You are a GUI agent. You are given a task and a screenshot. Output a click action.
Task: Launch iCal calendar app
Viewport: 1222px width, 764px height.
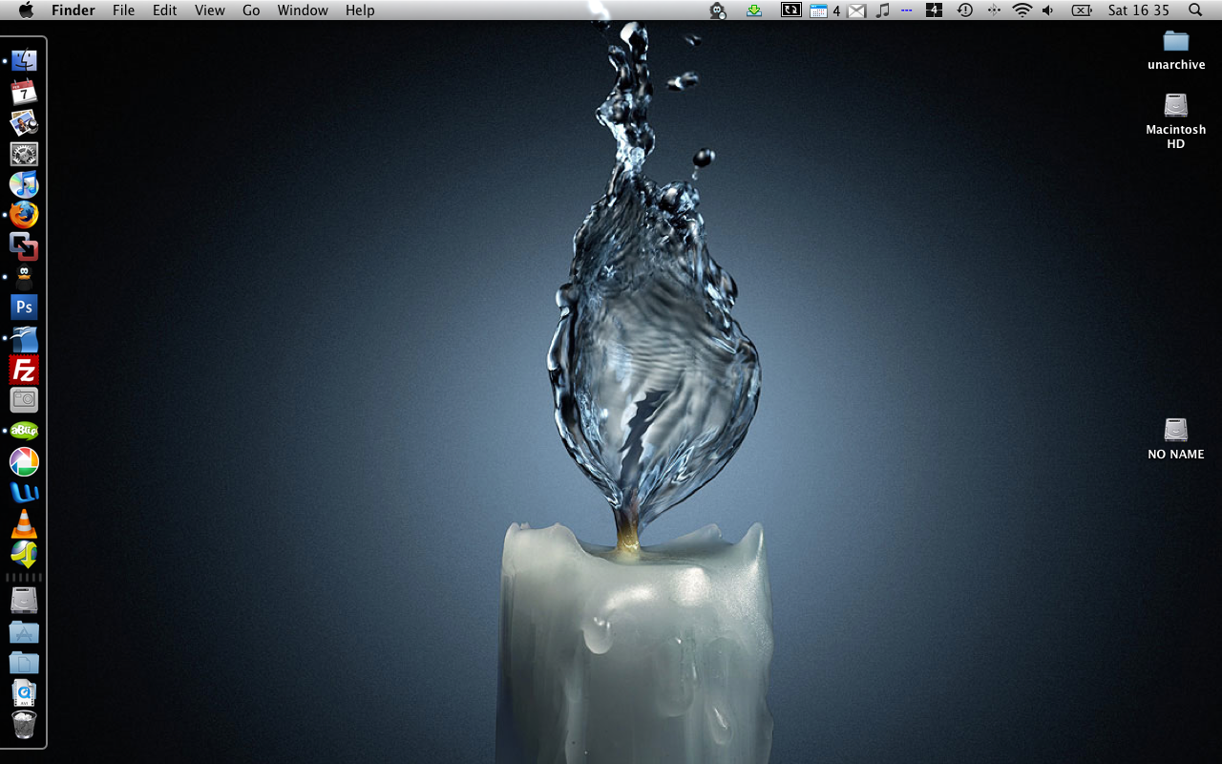click(x=24, y=93)
